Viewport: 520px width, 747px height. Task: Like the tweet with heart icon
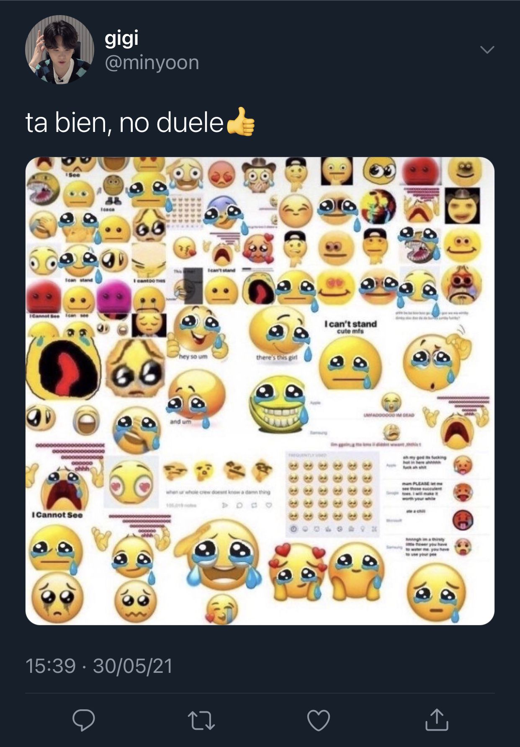(x=319, y=720)
